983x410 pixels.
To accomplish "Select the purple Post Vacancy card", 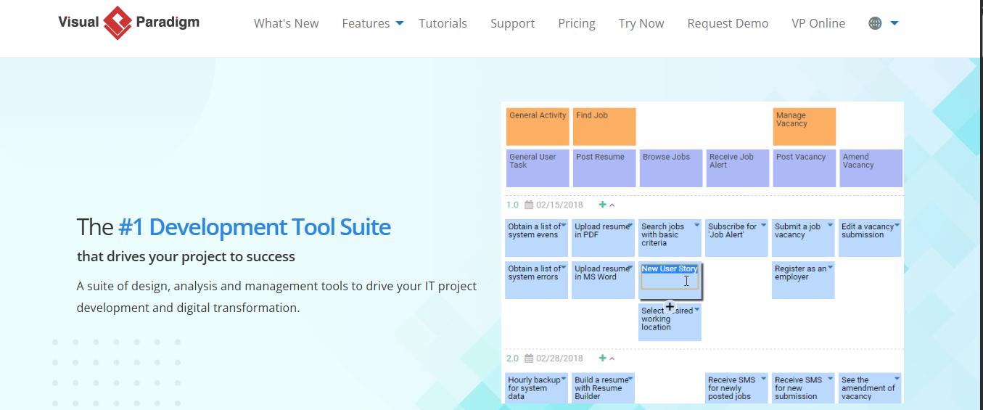I will point(805,168).
